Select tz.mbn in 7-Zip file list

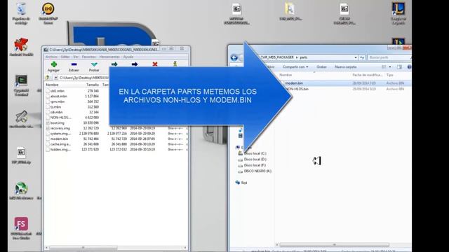tap(55, 107)
